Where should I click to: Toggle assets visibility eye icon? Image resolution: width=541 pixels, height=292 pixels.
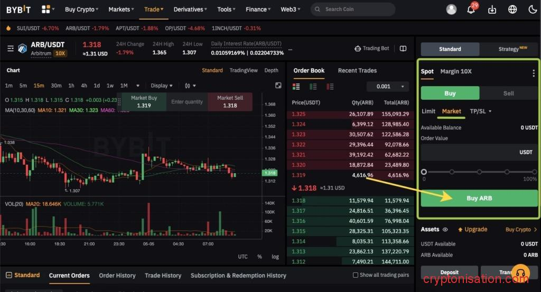(x=445, y=230)
